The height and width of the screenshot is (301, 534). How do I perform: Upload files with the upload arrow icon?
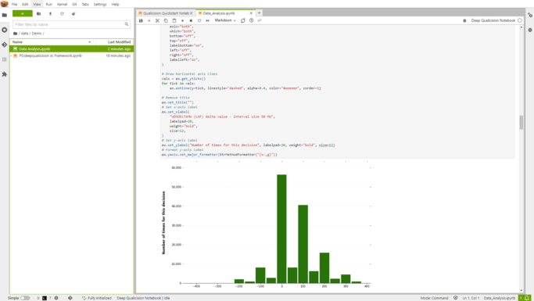tap(50, 13)
